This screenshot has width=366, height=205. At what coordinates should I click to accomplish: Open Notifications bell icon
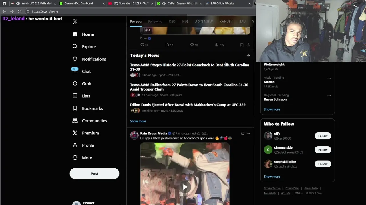pyautogui.click(x=75, y=59)
